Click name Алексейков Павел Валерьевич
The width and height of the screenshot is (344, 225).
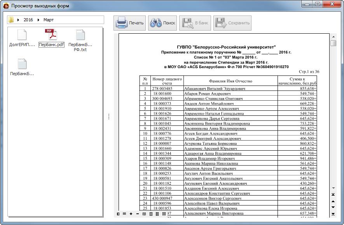click(211, 203)
